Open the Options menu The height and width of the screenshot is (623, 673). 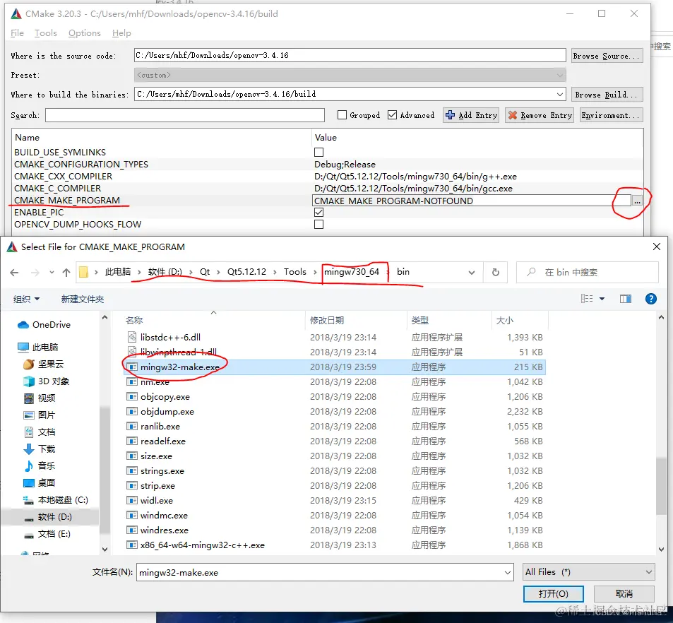click(85, 33)
